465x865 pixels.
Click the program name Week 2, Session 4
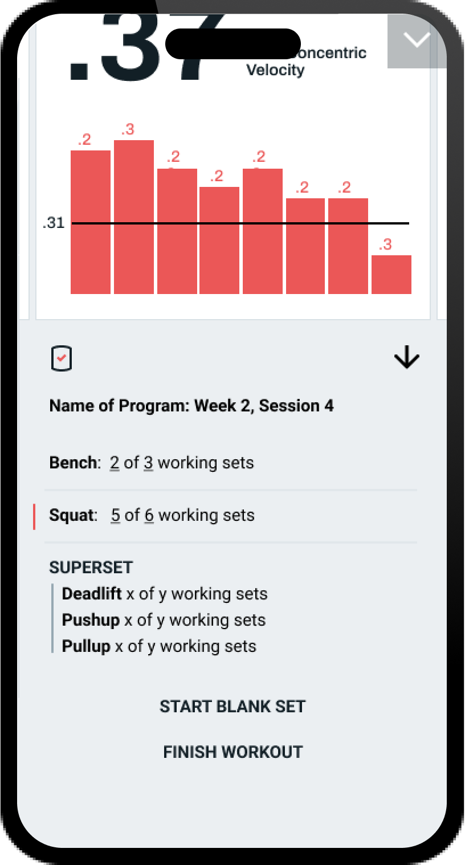click(x=191, y=406)
